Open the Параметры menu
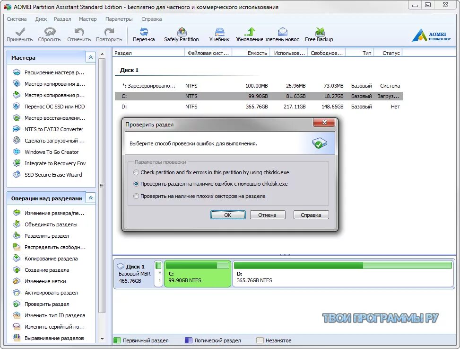The height and width of the screenshot is (349, 460). 119,19
